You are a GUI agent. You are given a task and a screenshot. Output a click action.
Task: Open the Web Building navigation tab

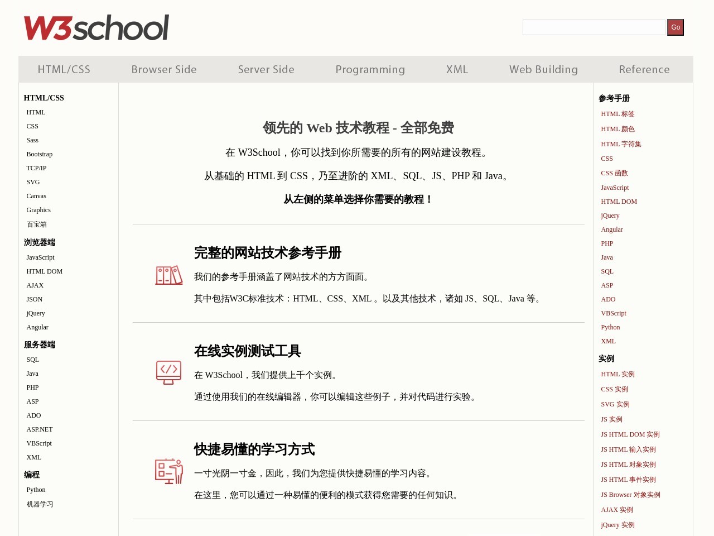pos(543,69)
